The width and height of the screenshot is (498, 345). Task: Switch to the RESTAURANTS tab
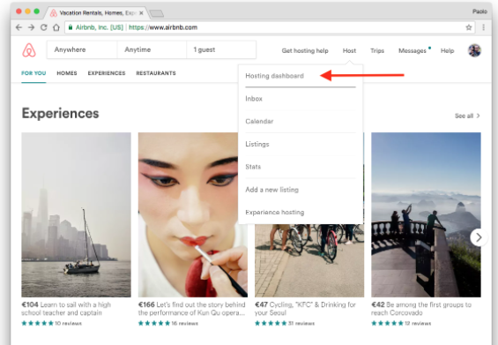(156, 73)
